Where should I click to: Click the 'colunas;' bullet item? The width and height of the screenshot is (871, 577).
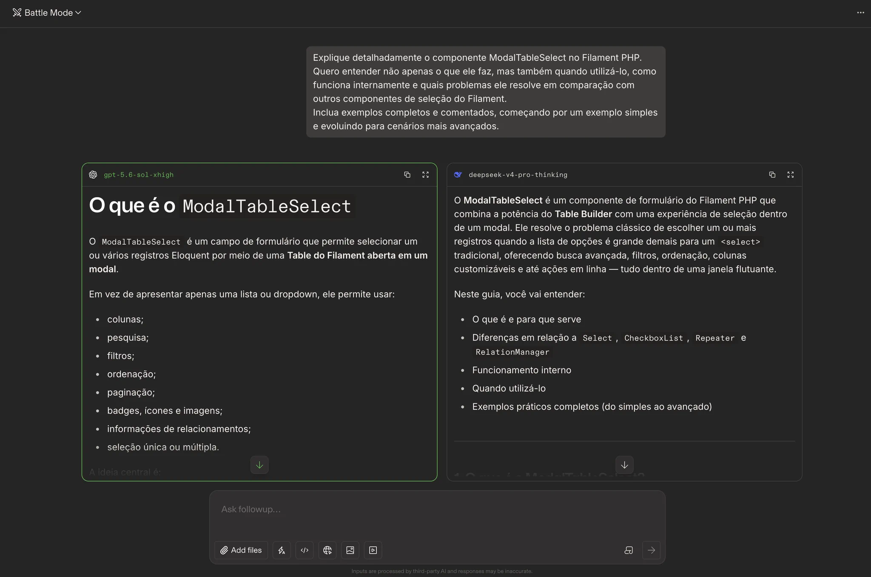tap(125, 320)
